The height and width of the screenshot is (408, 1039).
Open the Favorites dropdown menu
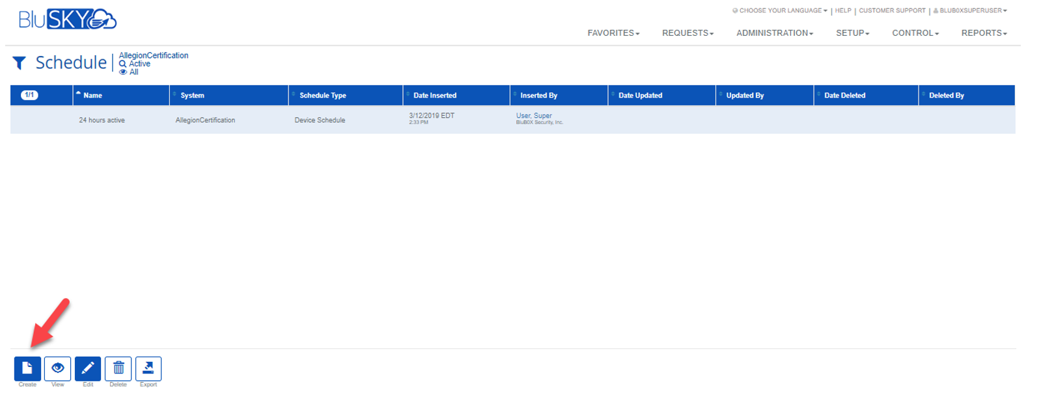[x=613, y=33]
